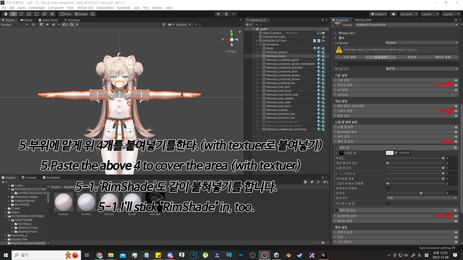Viewport: 463px width, 260px height.
Task: Select the Hand tool in the toolbar
Action: [x=5, y=14]
